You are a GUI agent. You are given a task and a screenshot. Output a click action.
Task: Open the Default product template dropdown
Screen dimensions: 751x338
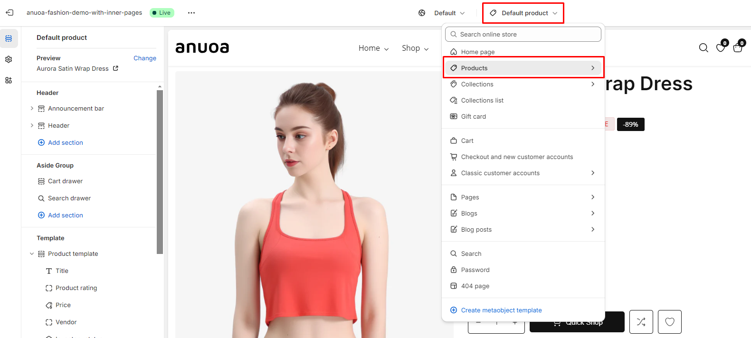click(523, 13)
